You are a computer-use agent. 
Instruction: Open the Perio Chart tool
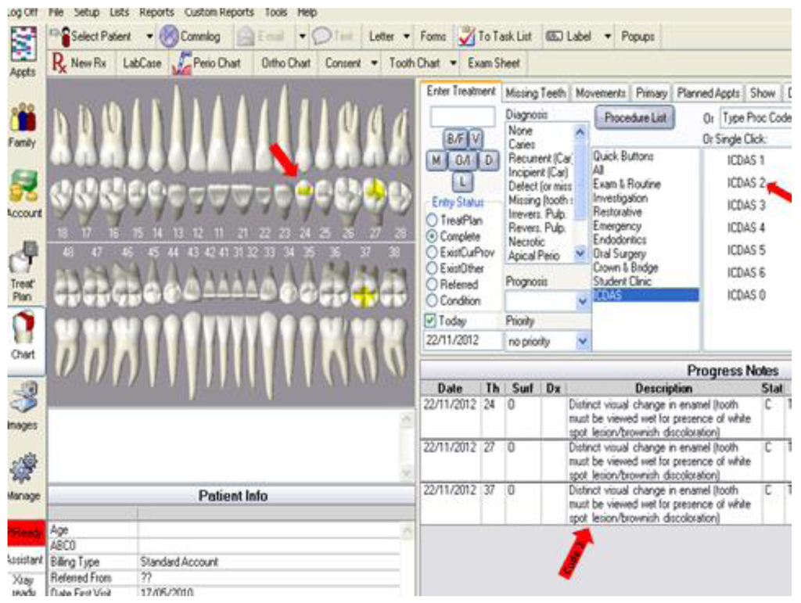pos(218,63)
